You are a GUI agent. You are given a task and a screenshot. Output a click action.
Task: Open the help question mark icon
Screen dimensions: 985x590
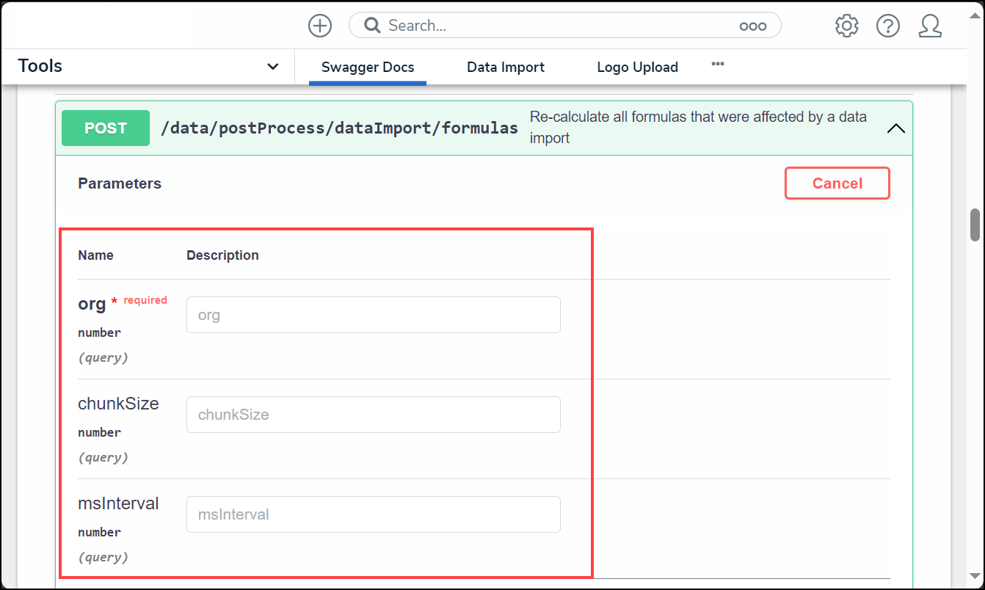click(888, 26)
